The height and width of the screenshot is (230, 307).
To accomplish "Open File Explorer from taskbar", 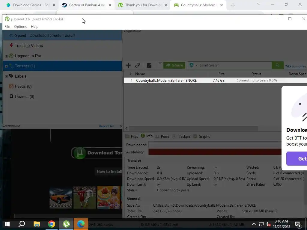I will [37, 224].
